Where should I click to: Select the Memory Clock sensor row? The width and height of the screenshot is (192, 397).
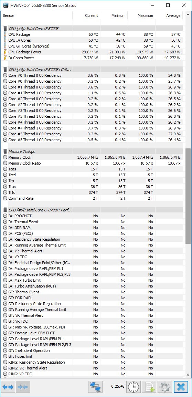92,157
